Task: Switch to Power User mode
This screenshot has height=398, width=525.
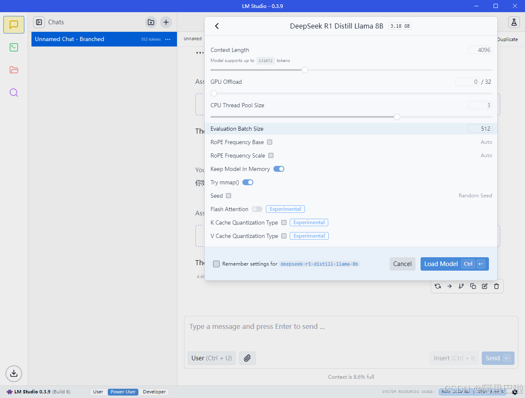Action: [123, 392]
